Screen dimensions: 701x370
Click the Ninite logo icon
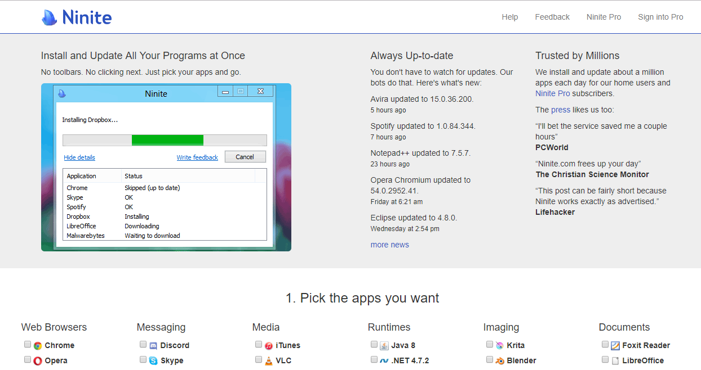click(50, 18)
